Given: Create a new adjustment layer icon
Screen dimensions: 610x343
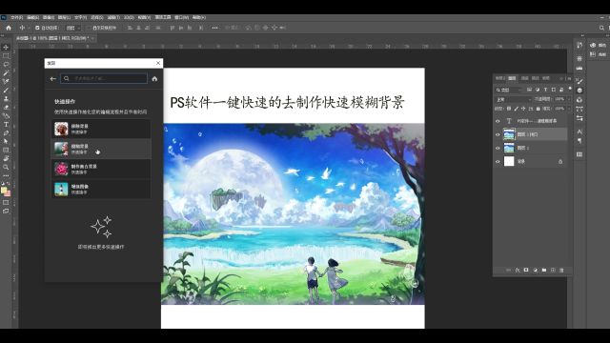Looking at the screenshot, I should tap(535, 270).
